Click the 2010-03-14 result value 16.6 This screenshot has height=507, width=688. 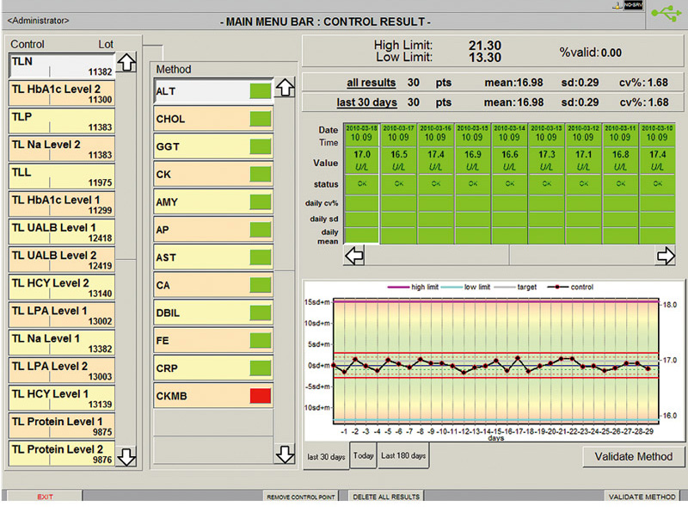point(509,155)
